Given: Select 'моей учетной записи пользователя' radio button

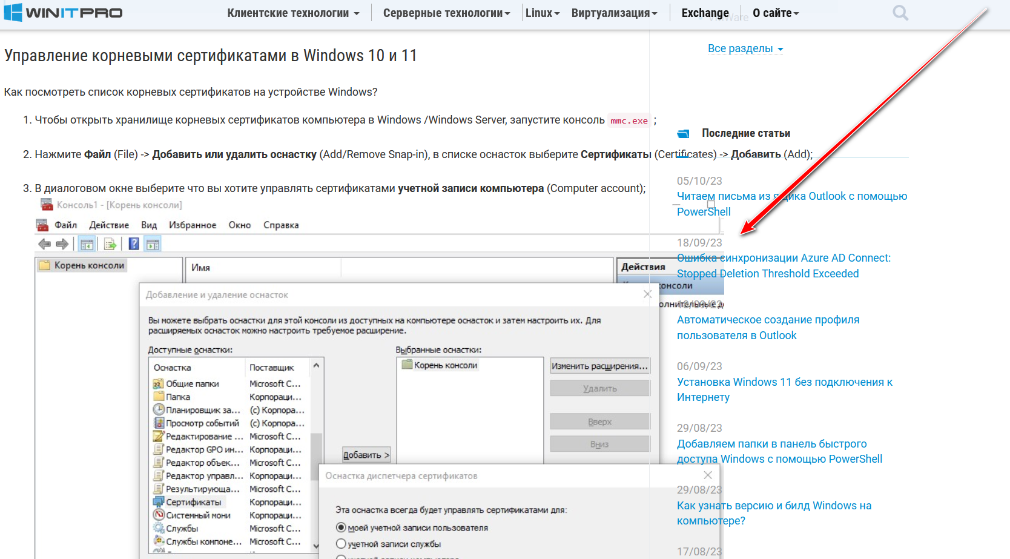Looking at the screenshot, I should point(341,528).
